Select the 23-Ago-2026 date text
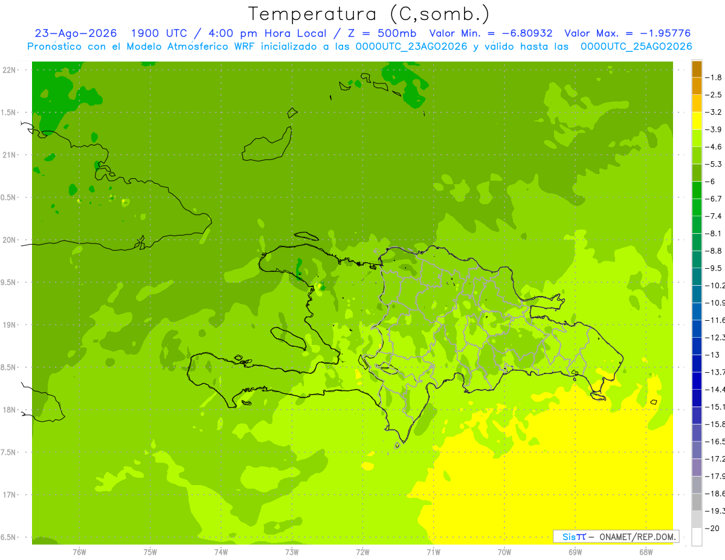This screenshot has height=560, width=725. pyautogui.click(x=76, y=34)
